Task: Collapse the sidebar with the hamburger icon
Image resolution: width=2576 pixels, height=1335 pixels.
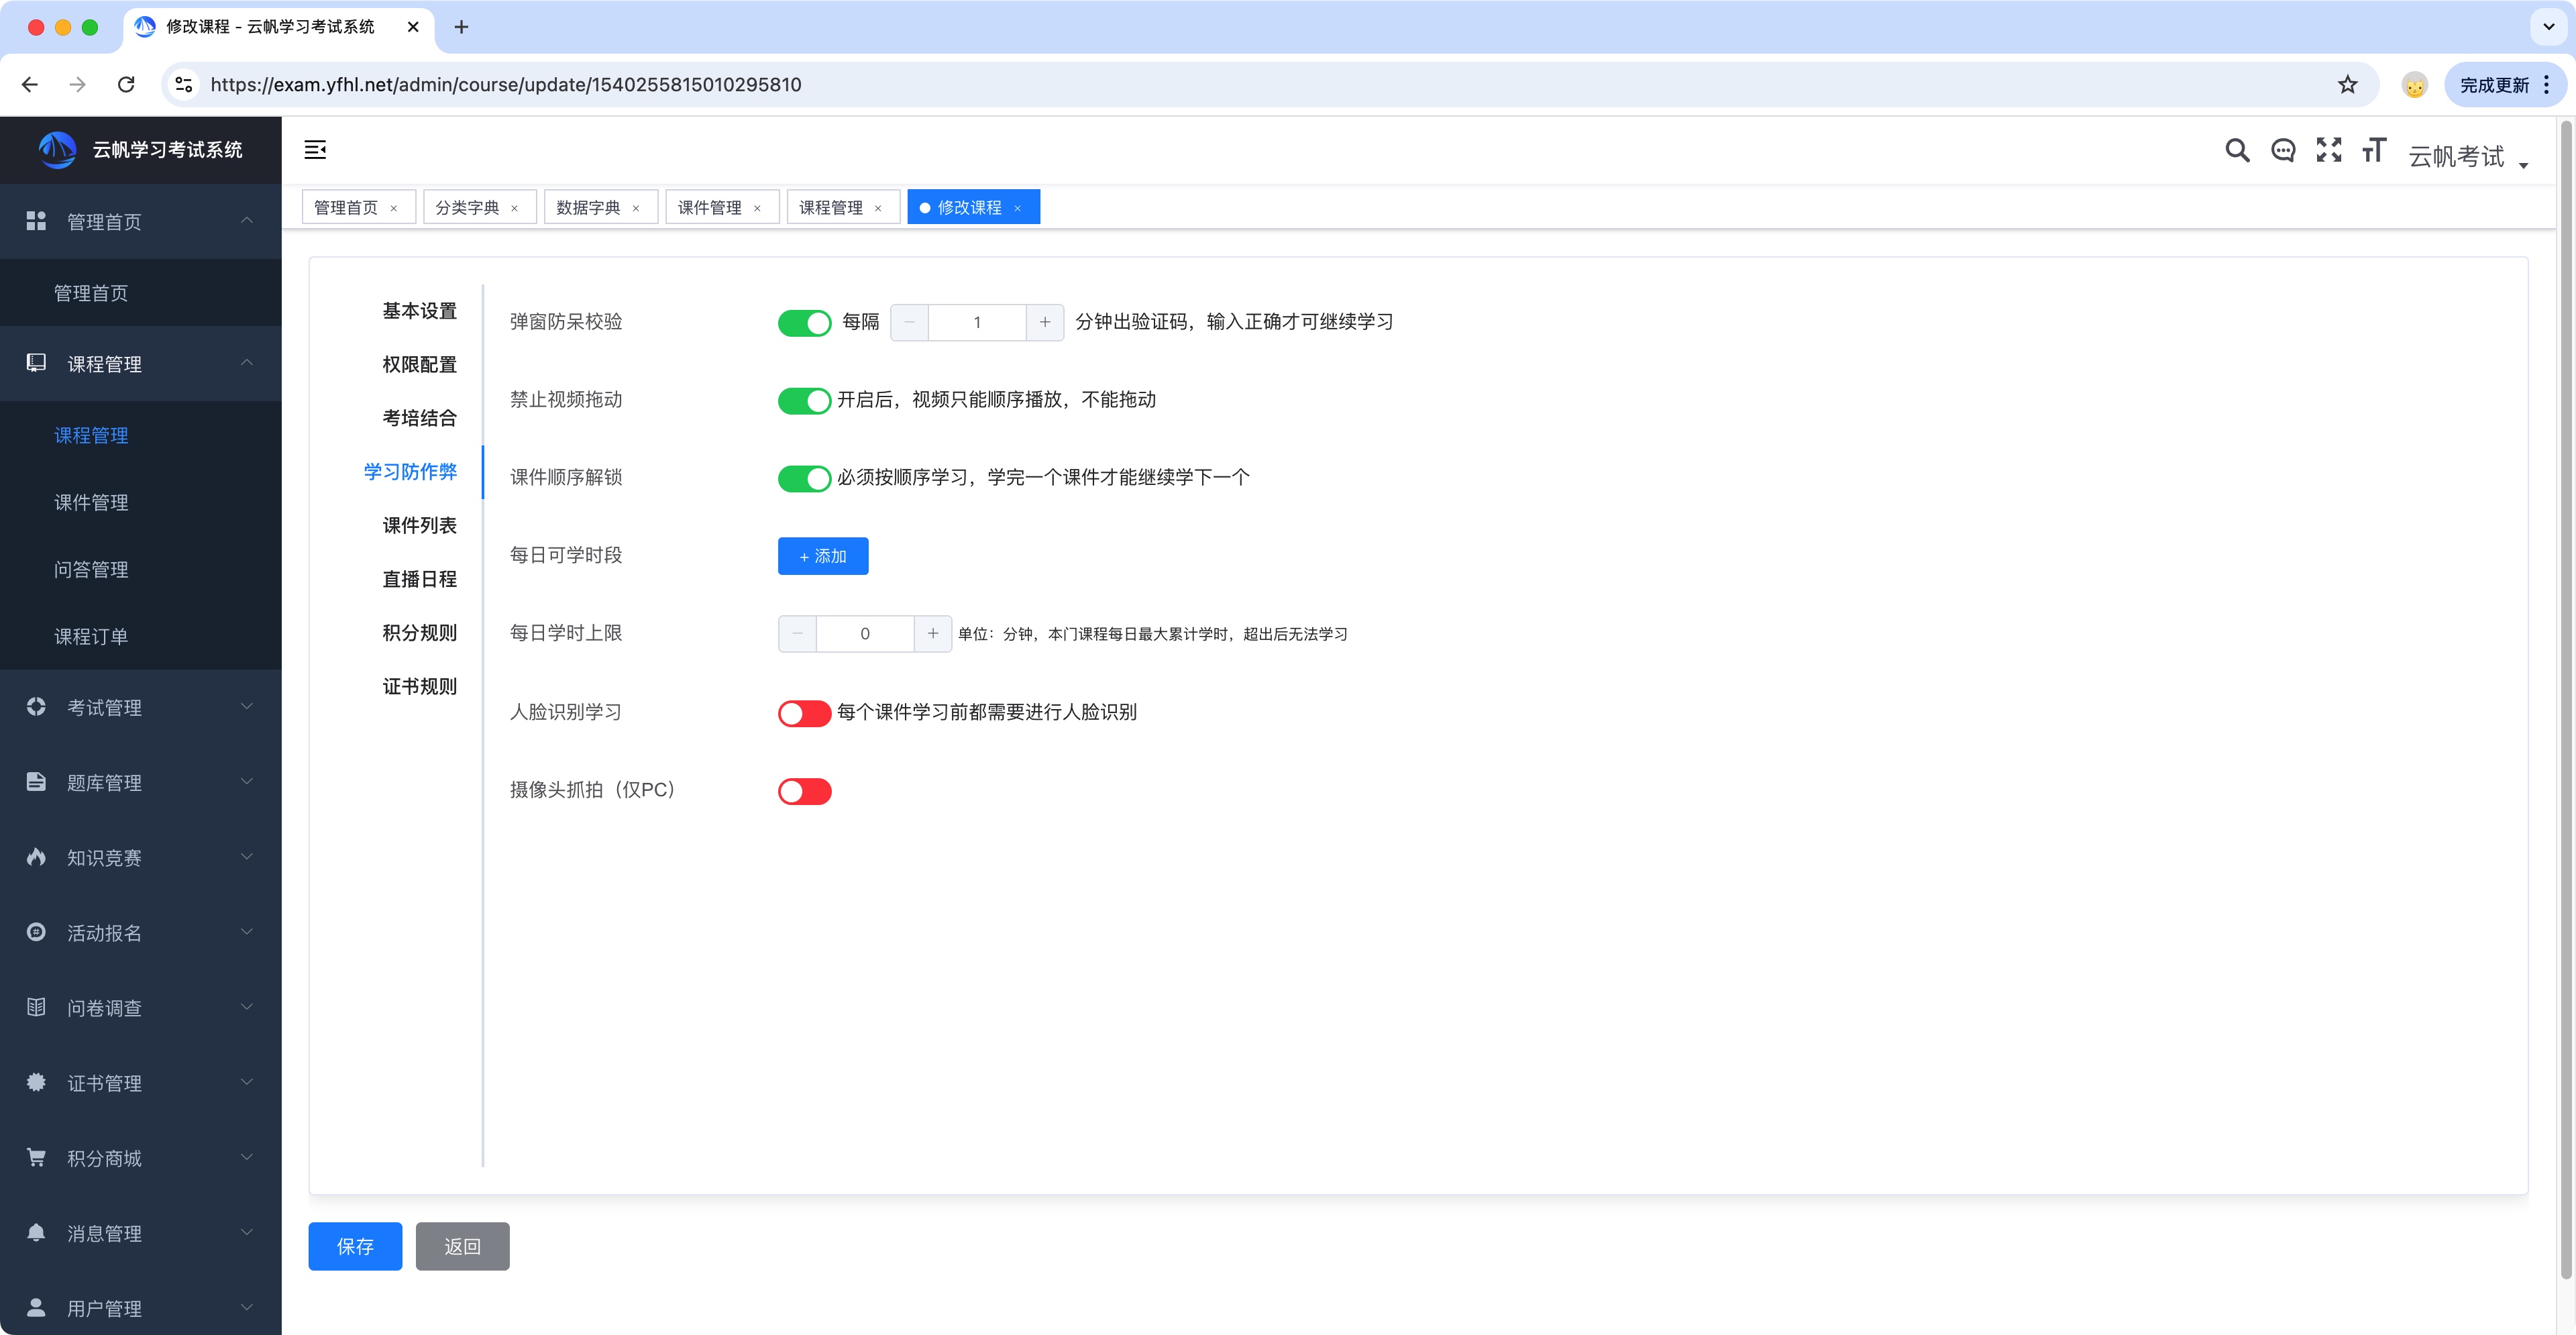Action: click(x=315, y=150)
